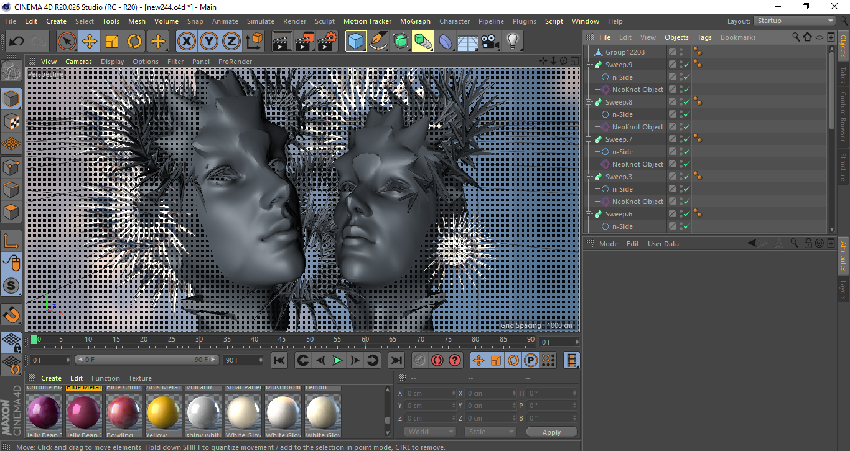Click the orange Sweep.9 texture tag
This screenshot has width=850, height=451.
tap(698, 65)
